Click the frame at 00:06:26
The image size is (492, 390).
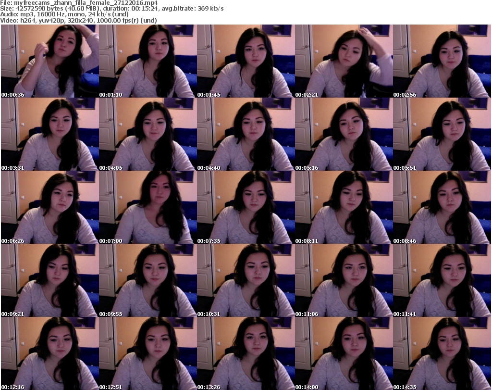coord(49,207)
